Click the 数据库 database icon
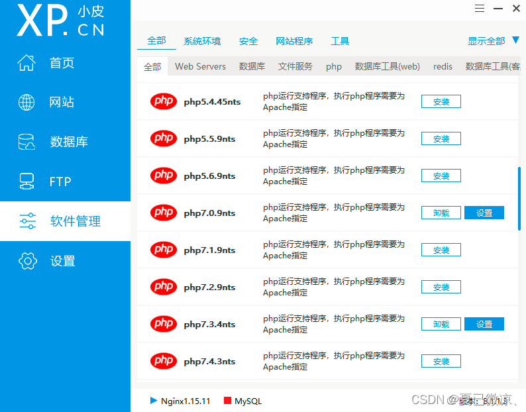526x412 pixels. click(26, 142)
